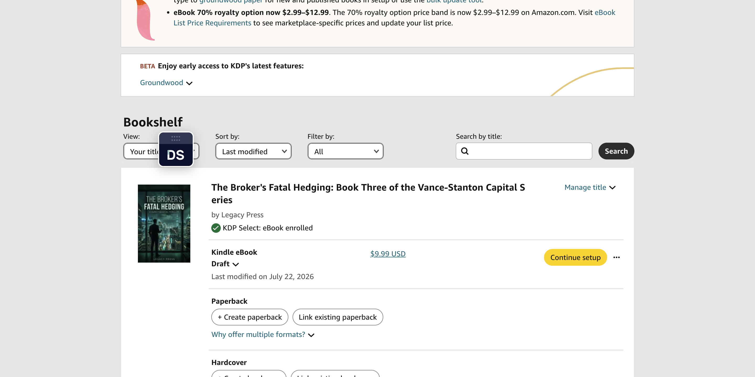The height and width of the screenshot is (377, 755).
Task: Open the Manage title menu
Action: (590, 187)
